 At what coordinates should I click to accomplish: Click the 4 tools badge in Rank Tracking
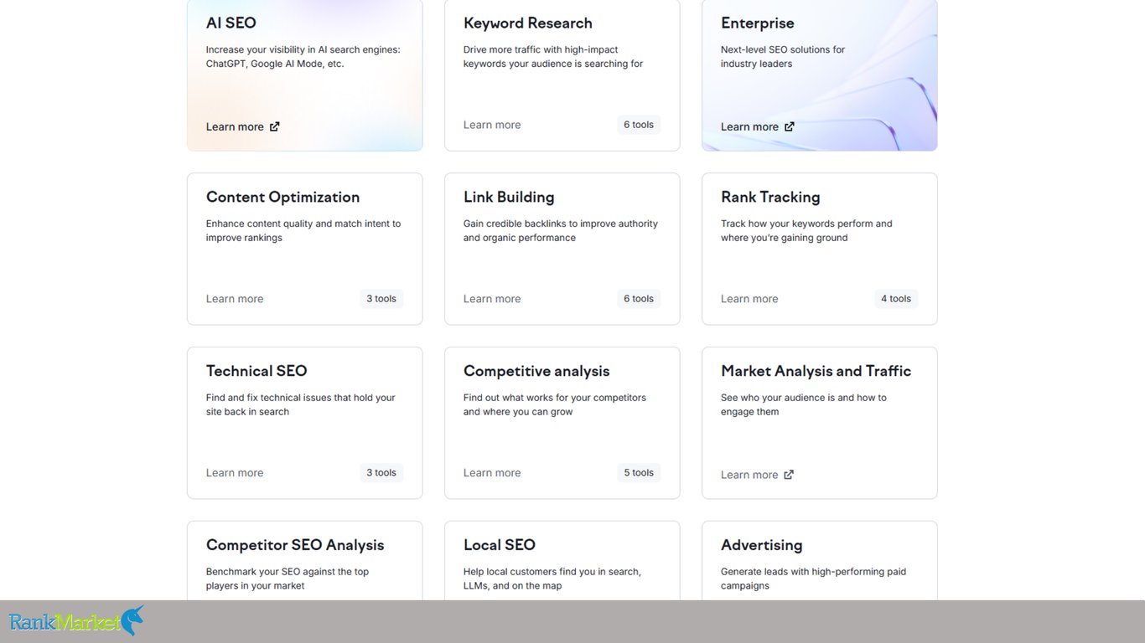click(896, 299)
